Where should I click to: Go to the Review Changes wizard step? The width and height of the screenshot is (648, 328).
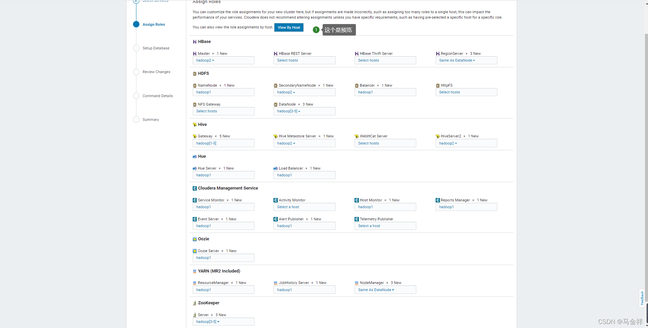coord(156,72)
